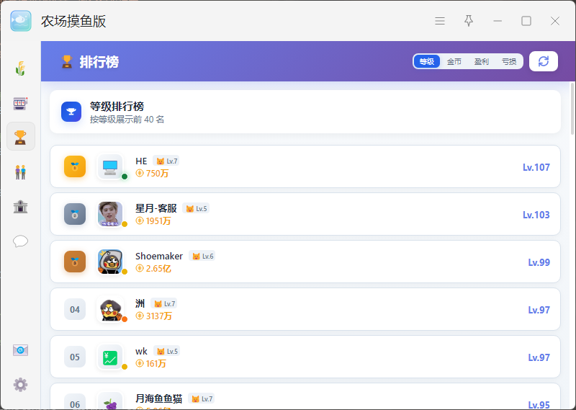Screen dimensions: 576x410
Task: Refresh the leaderboard with the refresh button
Action: pyautogui.click(x=544, y=61)
